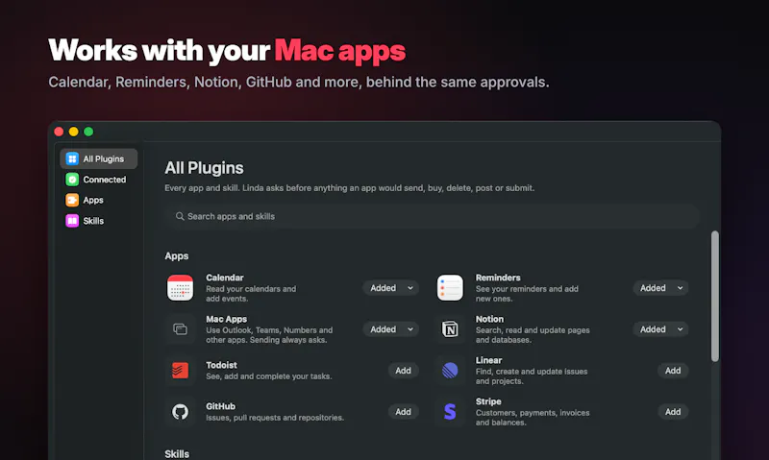
Task: Click the Mac Apps plugin title
Action: point(226,319)
